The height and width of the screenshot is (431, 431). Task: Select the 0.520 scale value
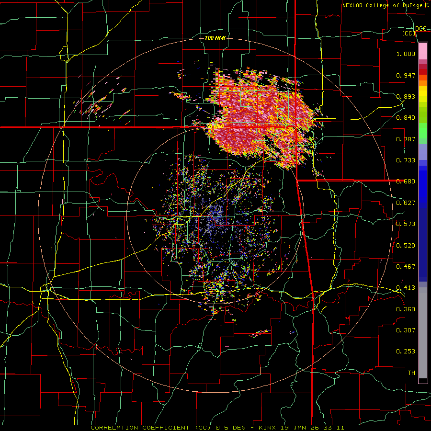[x=406, y=245]
